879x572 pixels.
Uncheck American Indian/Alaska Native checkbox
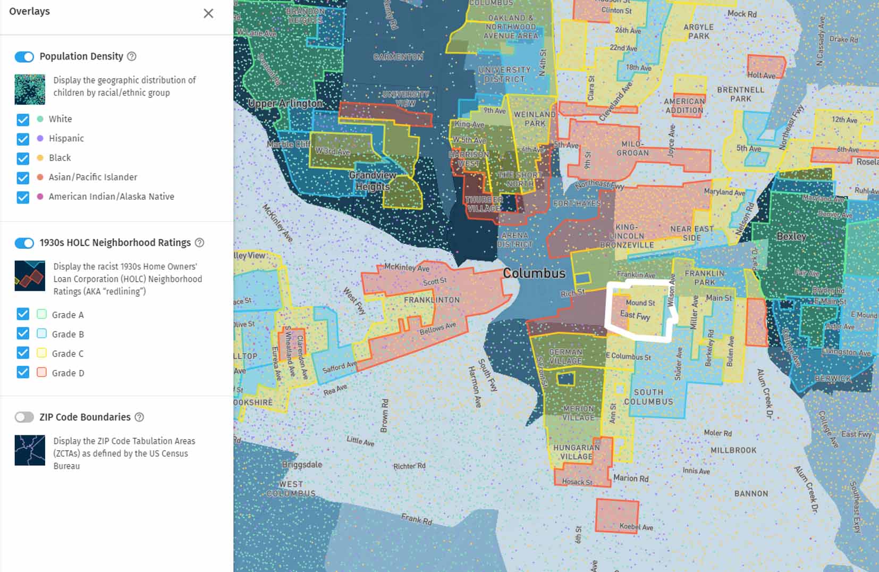click(x=23, y=197)
